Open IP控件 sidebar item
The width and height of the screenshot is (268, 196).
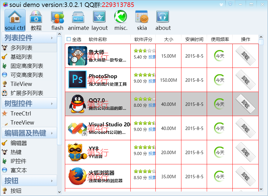click(29, 161)
